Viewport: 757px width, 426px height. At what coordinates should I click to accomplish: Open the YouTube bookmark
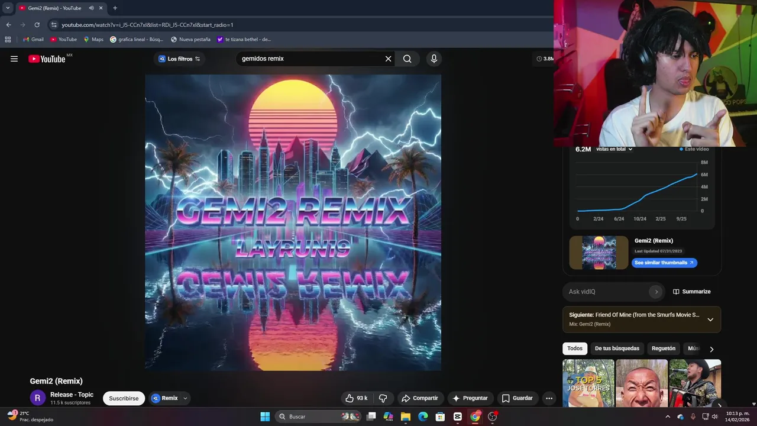coord(63,39)
